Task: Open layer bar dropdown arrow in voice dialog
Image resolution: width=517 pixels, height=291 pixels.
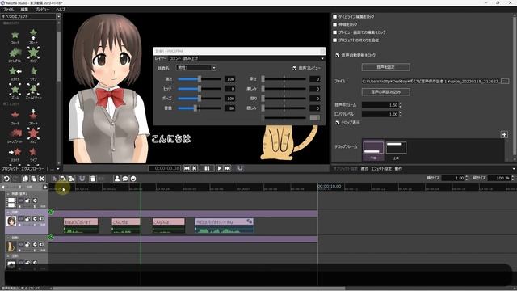Action: (x=322, y=58)
